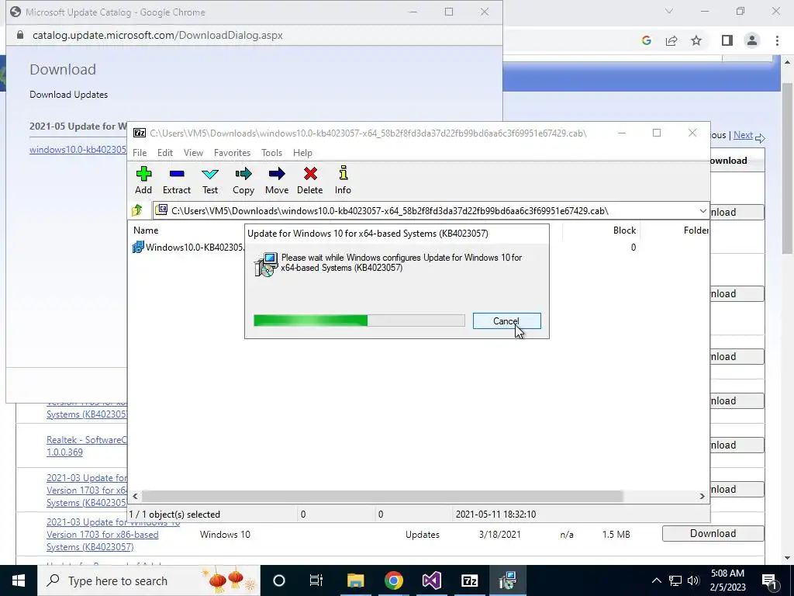This screenshot has width=794, height=596.
Task: Click the volume speaker icon in tray
Action: pos(693,580)
